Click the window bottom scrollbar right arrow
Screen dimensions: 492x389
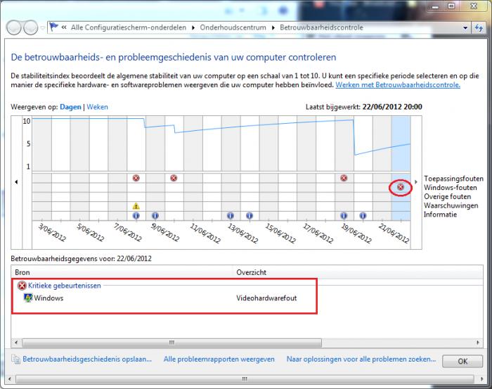482,379
